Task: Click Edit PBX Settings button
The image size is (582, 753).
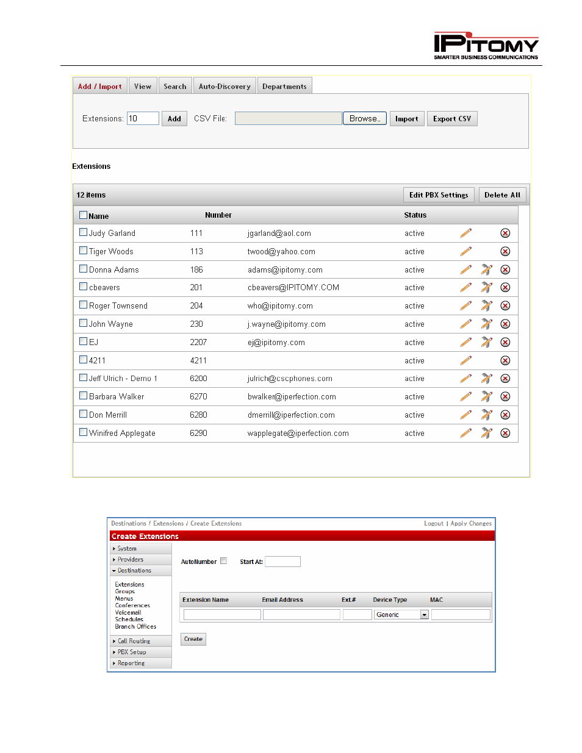Action: coord(439,195)
